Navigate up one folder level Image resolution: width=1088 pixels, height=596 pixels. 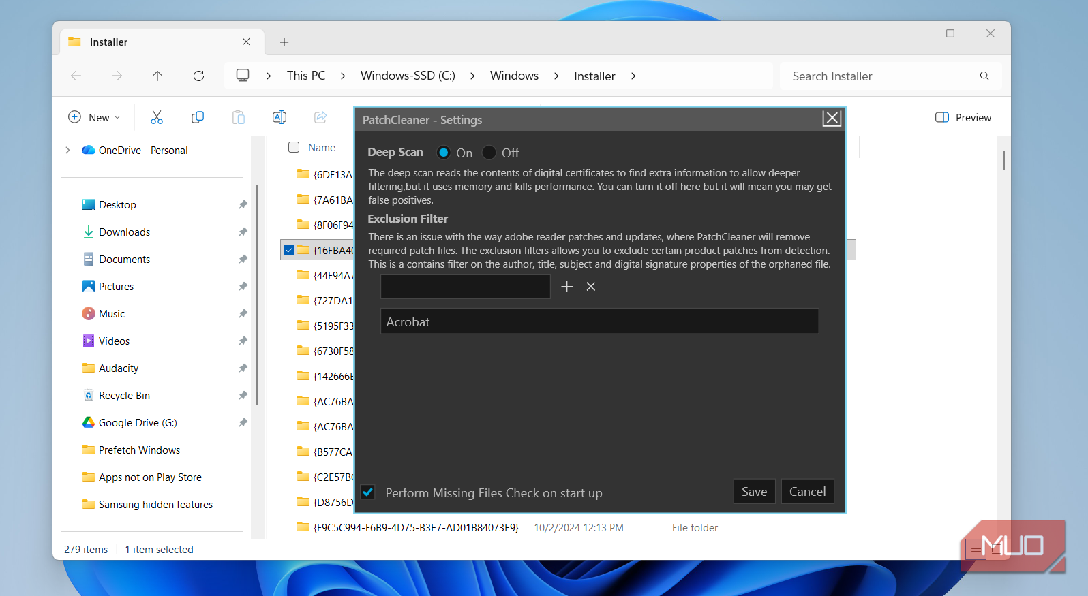click(157, 76)
